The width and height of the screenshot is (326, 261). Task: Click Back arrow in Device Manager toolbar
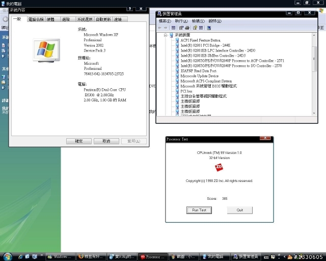pos(159,28)
